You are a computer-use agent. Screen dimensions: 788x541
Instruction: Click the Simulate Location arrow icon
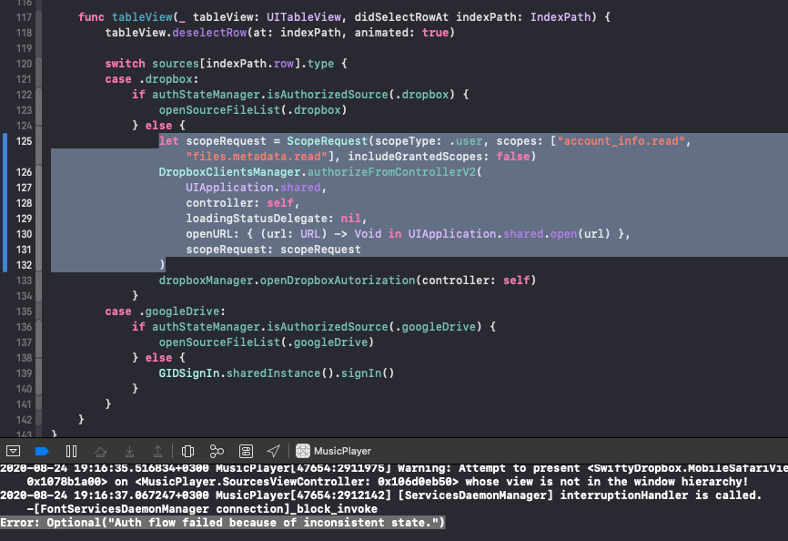pos(274,451)
